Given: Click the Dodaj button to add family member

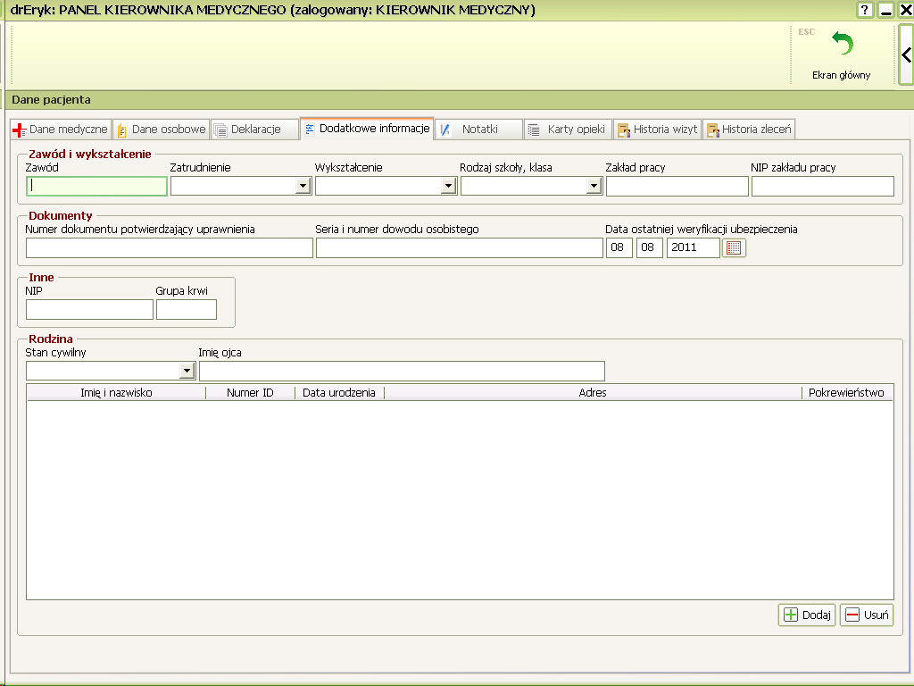Looking at the screenshot, I should click(x=807, y=615).
